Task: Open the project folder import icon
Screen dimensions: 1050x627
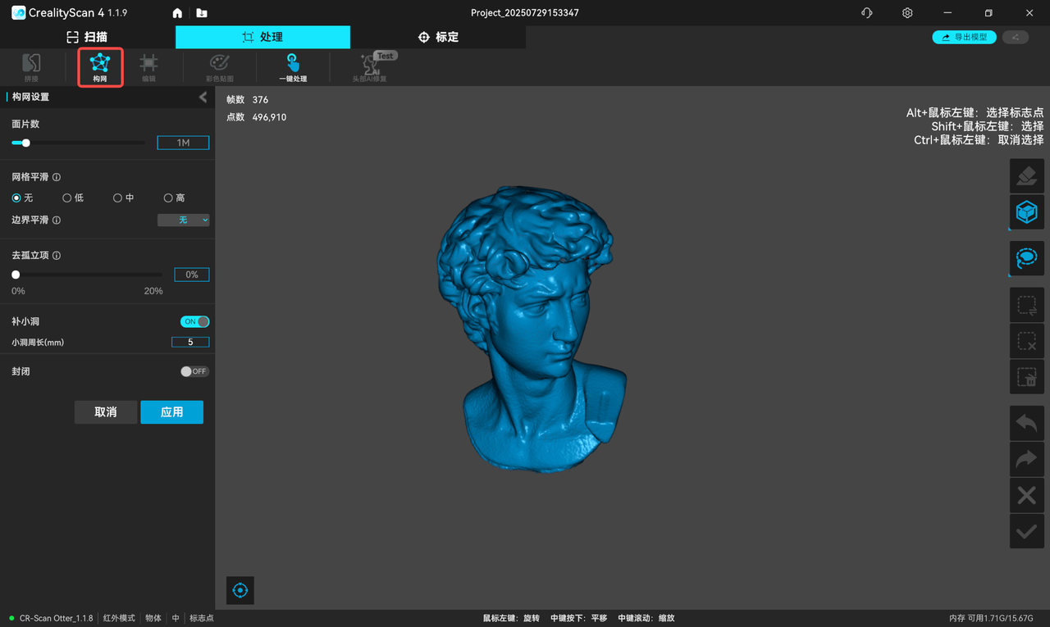Action: (202, 13)
